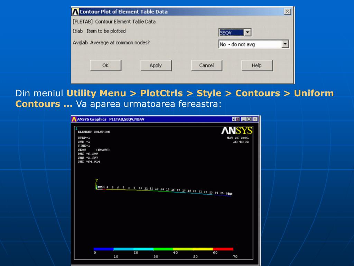Click legend value 70
The width and height of the screenshot is (354, 266).
pos(235,257)
